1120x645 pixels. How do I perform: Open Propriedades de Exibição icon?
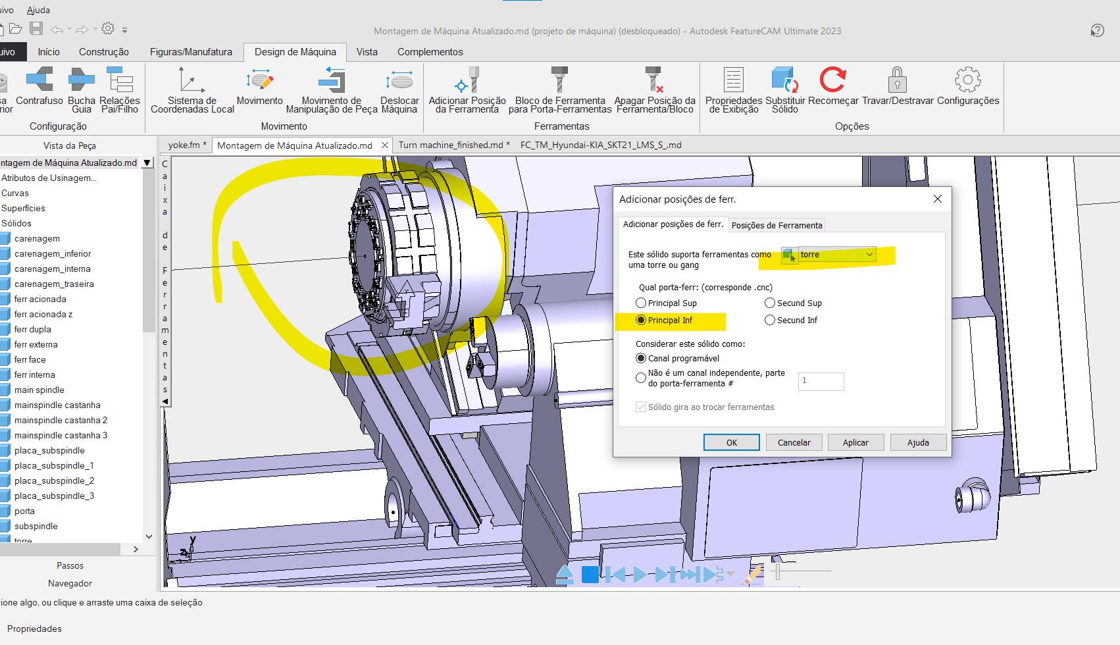pos(733,81)
